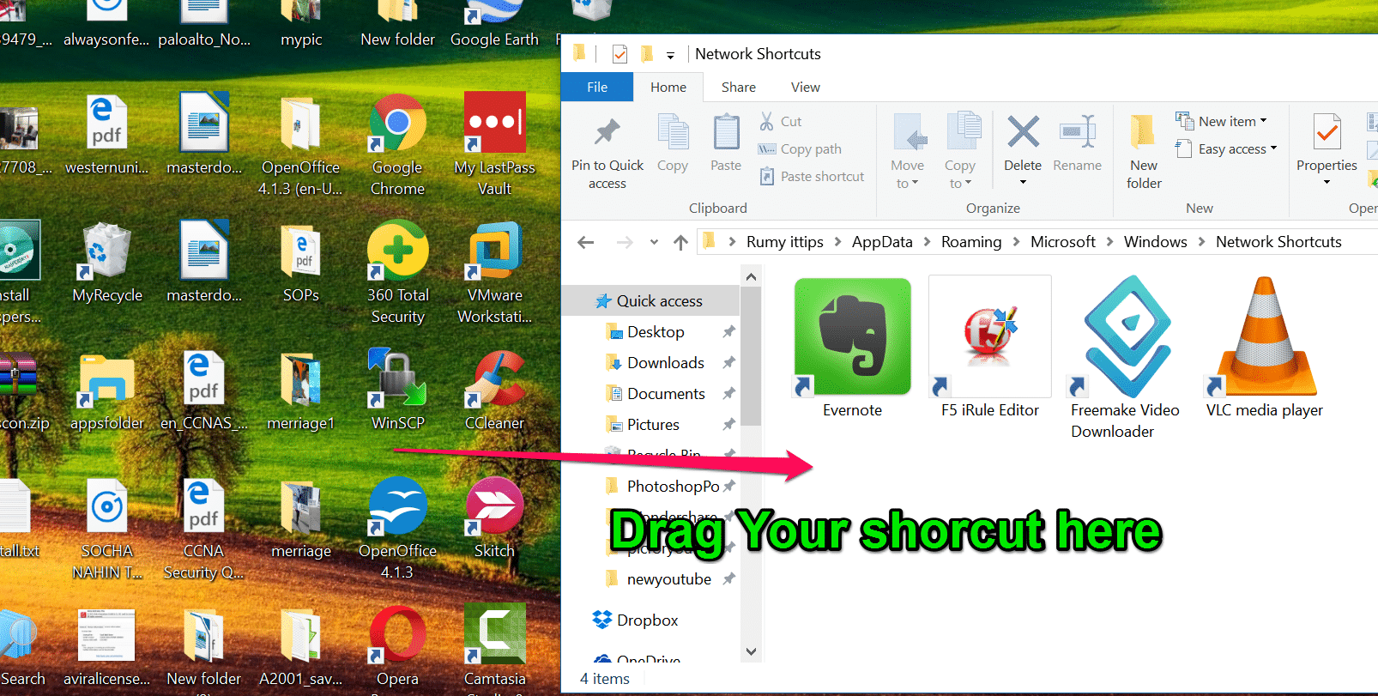Click the Delete button in Organize group
Viewport: 1378px width, 696px height.
pyautogui.click(x=1023, y=151)
